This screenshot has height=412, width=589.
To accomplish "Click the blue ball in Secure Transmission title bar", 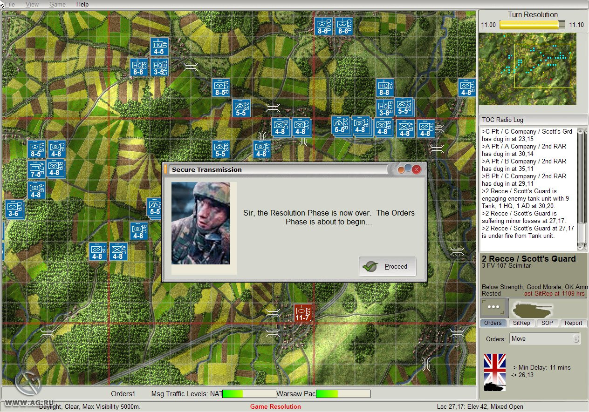I will 408,168.
